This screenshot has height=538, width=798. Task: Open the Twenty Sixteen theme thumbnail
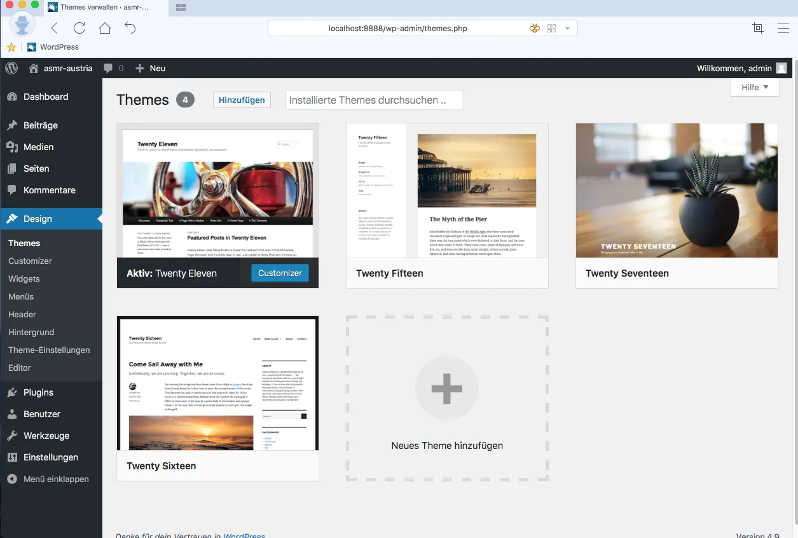pyautogui.click(x=217, y=383)
